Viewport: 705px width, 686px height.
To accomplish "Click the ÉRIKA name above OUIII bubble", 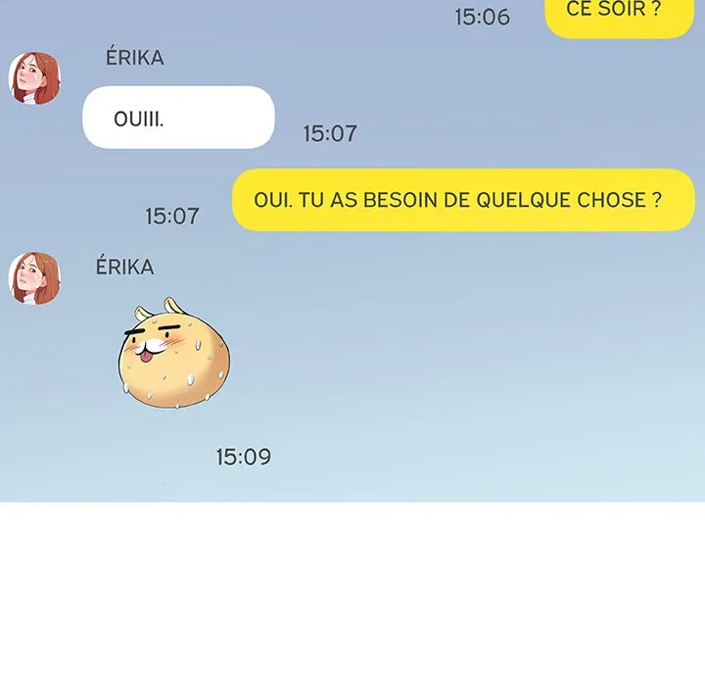I will click(135, 57).
